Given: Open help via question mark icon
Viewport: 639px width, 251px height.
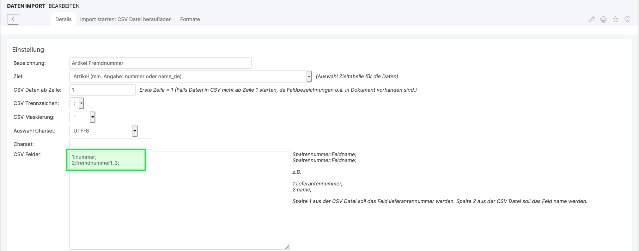Looking at the screenshot, I should click(x=627, y=19).
